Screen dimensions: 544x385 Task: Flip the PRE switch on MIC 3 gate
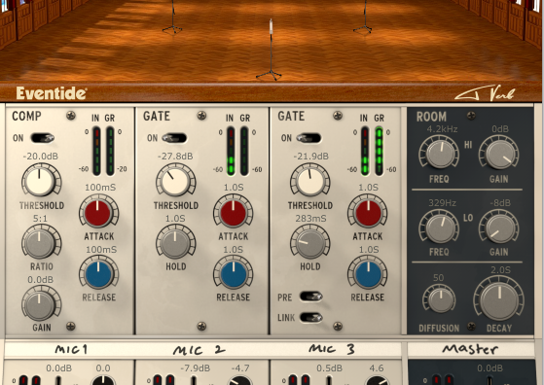310,297
